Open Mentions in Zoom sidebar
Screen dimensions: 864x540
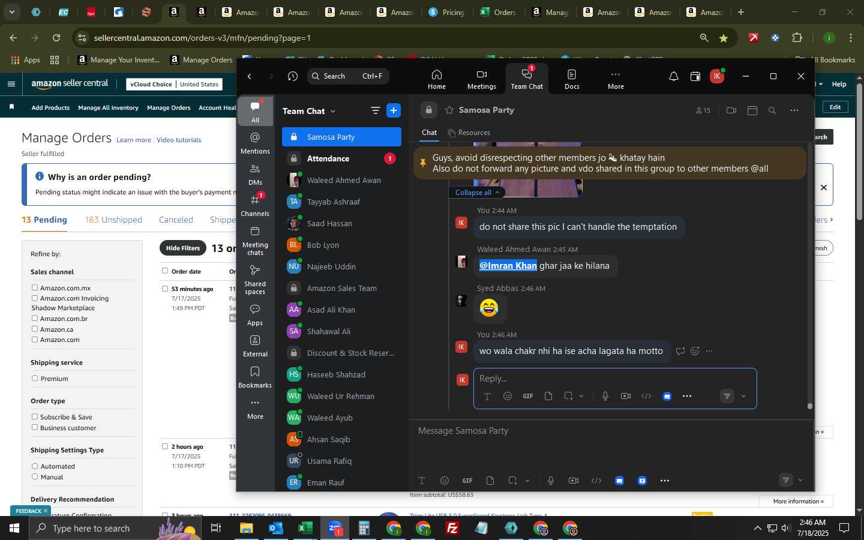[255, 143]
